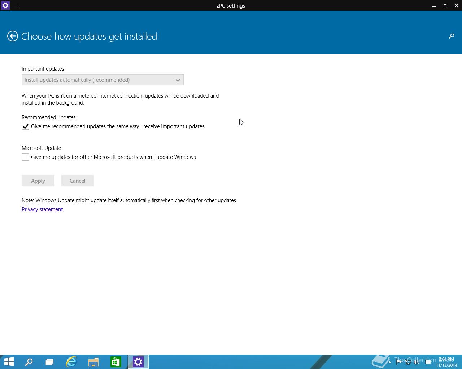
Task: Check updates for other Microsoft products
Action: [x=25, y=157]
